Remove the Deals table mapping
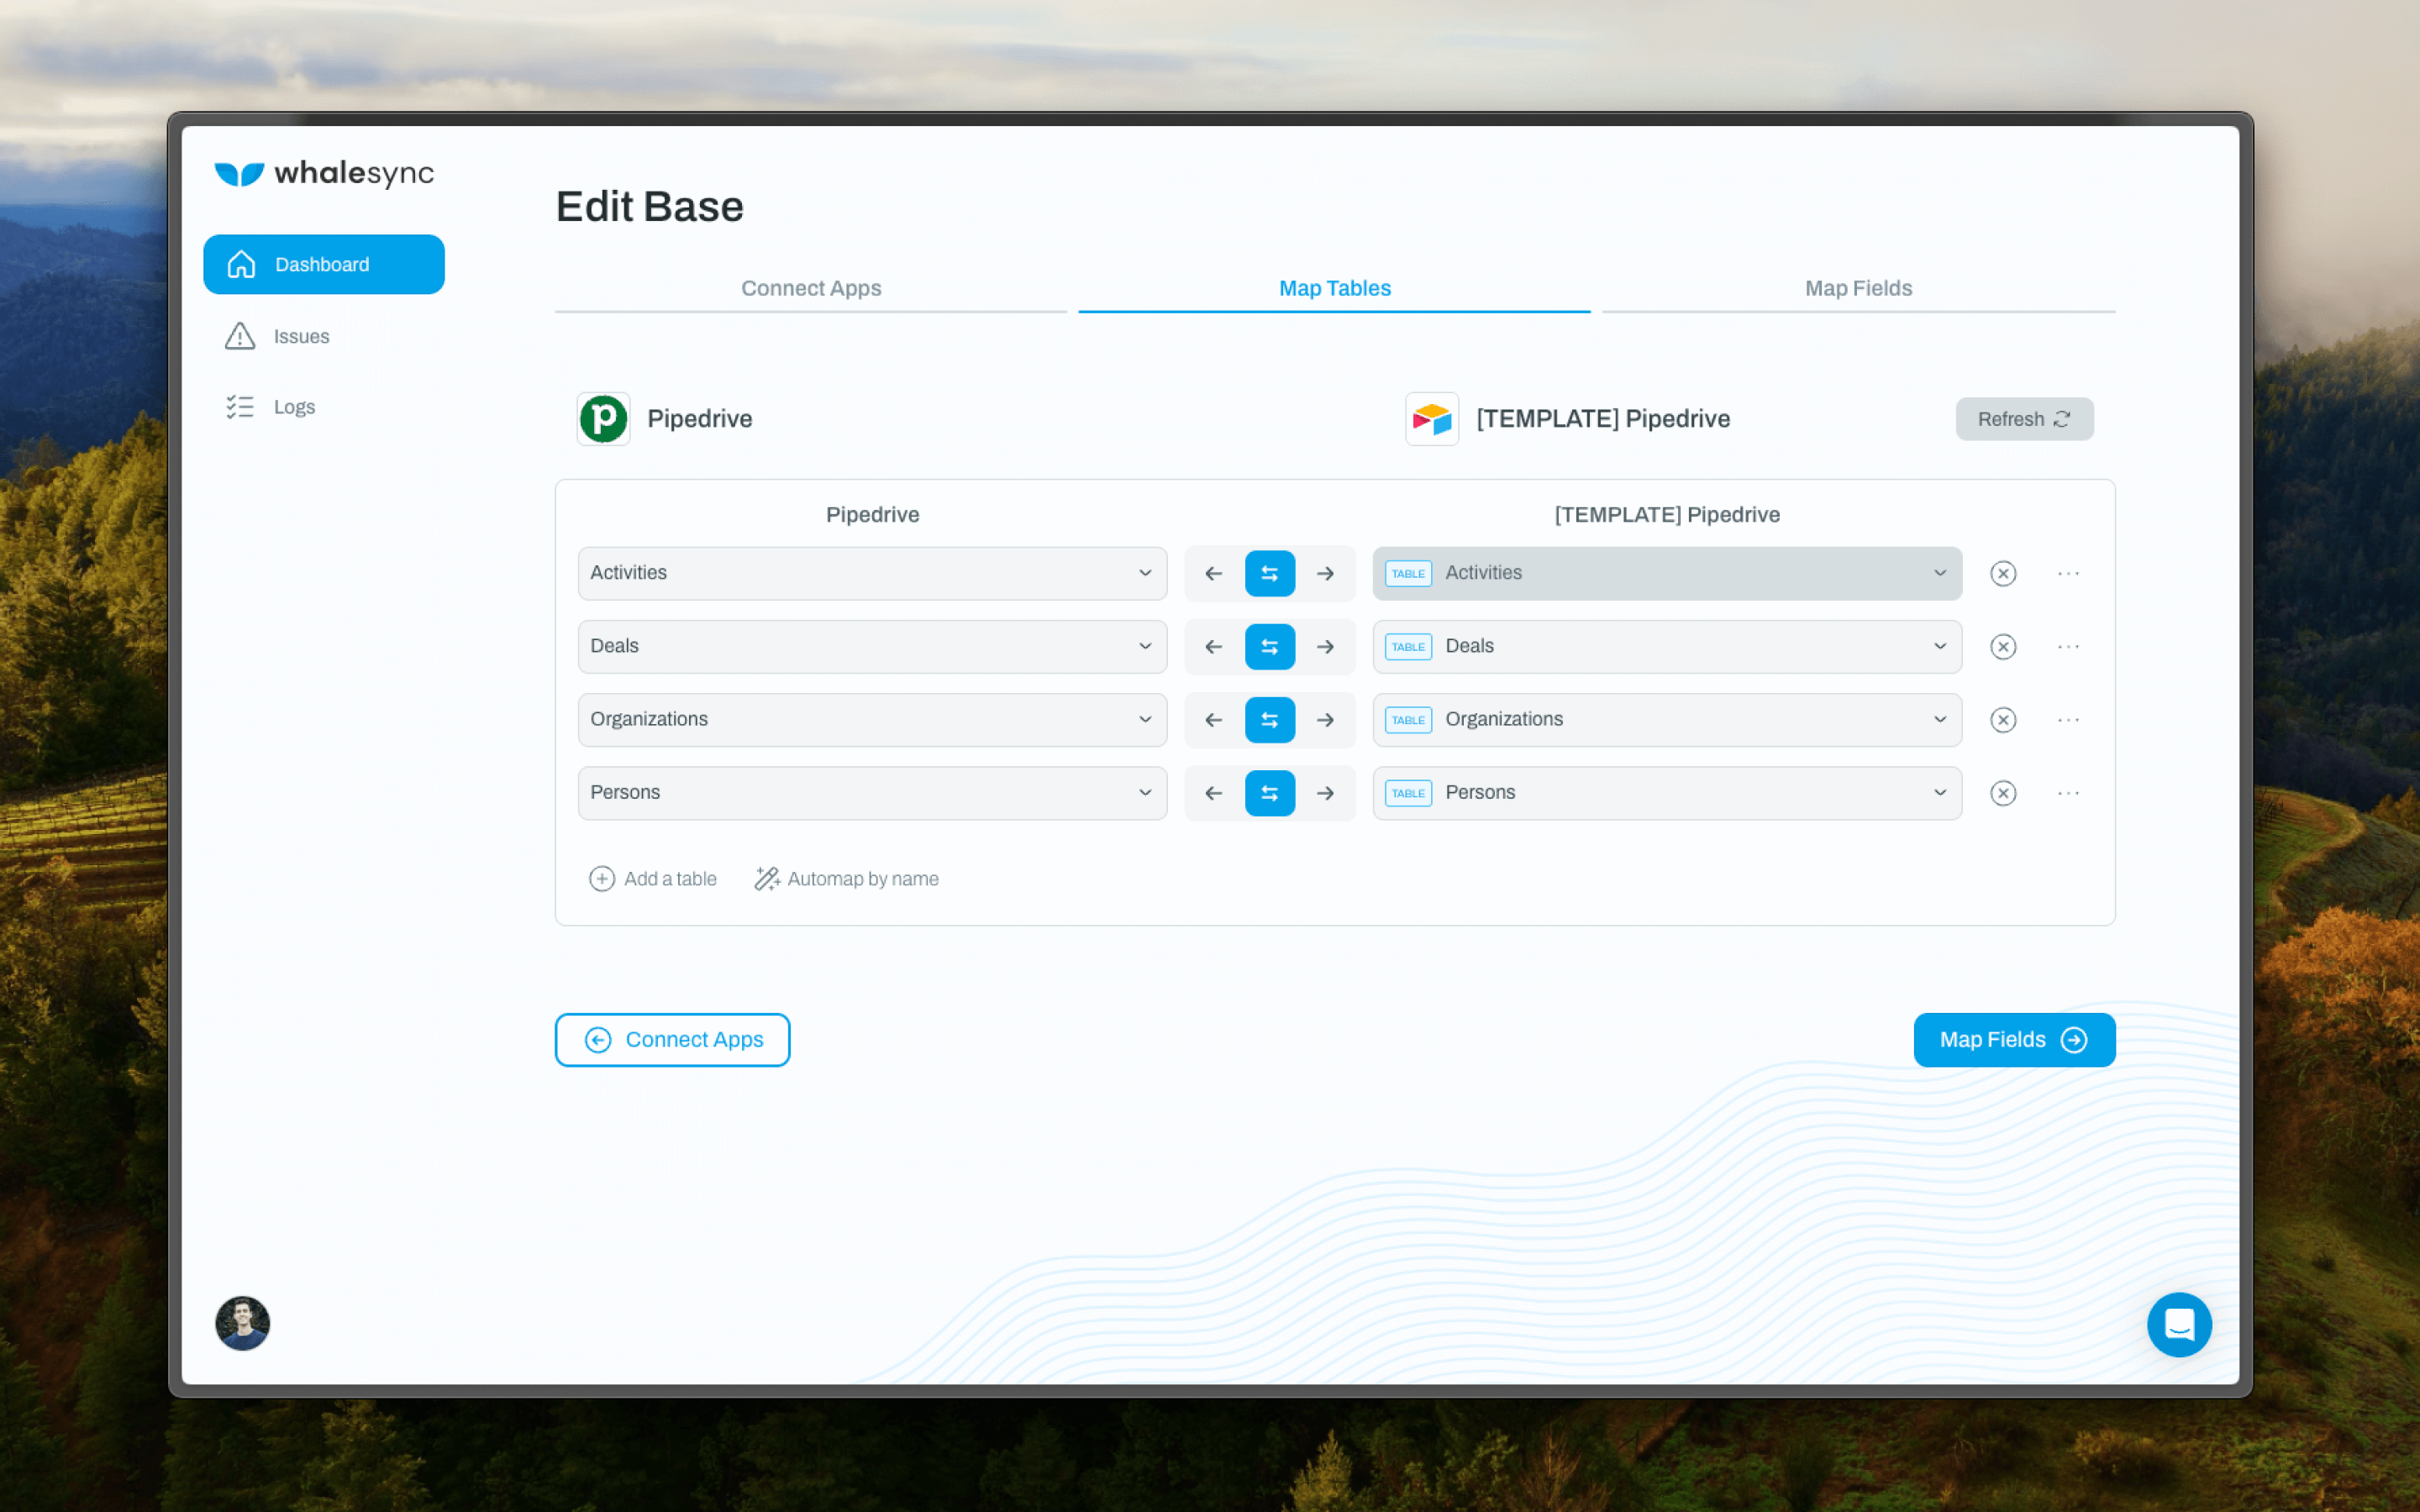Image resolution: width=2420 pixels, height=1512 pixels. pos(2002,646)
